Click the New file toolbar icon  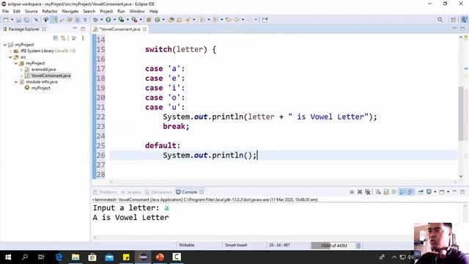click(6, 20)
